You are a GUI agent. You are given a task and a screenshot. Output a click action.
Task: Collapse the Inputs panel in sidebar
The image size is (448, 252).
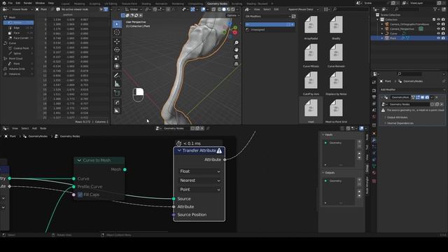point(323,135)
